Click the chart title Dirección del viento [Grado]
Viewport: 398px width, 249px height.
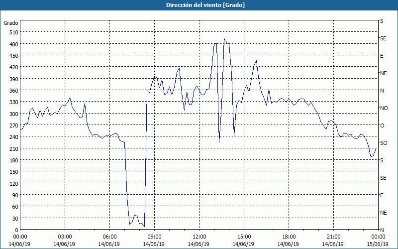pos(205,5)
